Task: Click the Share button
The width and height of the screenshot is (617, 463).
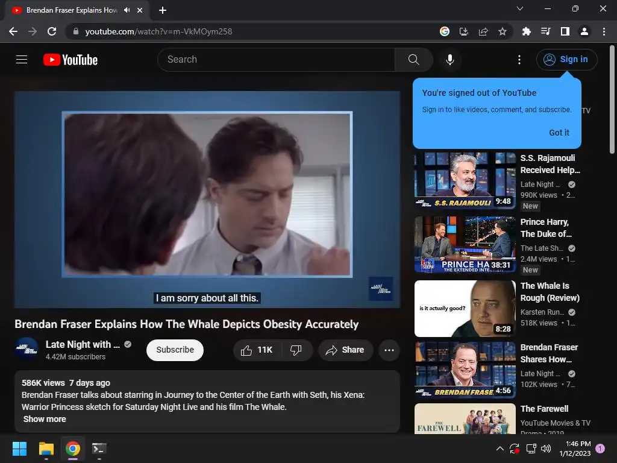Action: tap(345, 350)
